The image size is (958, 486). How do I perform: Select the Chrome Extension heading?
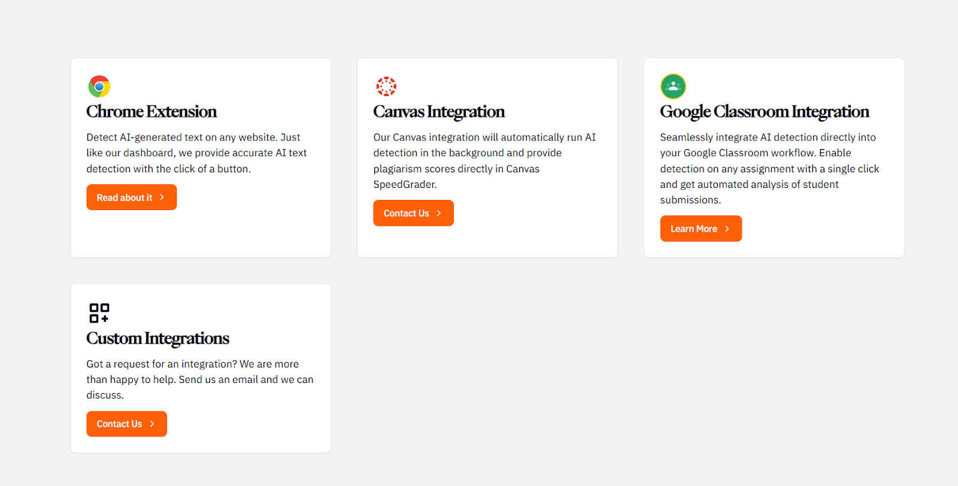(x=151, y=112)
